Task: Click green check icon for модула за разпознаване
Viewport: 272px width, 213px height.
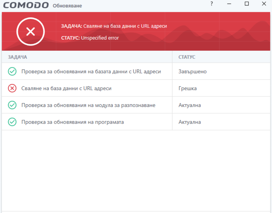Action: pyautogui.click(x=12, y=105)
